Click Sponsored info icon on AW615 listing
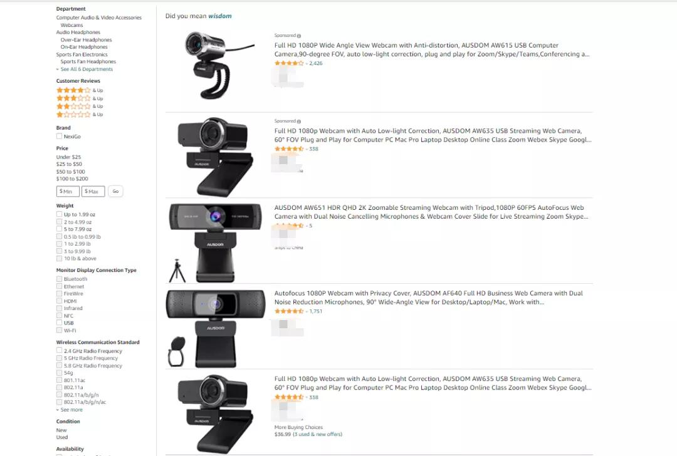This screenshot has width=677, height=456. [299, 36]
